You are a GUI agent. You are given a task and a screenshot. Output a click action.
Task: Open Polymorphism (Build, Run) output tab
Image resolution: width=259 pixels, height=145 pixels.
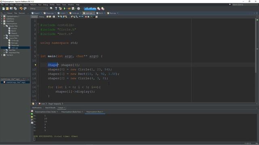pyautogui.click(x=71, y=112)
